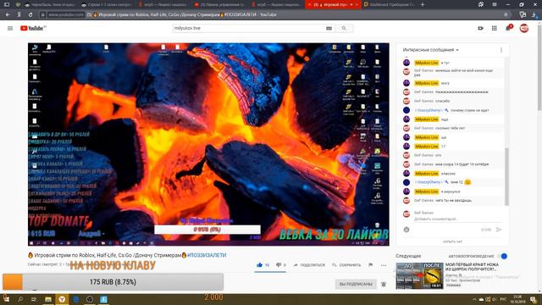Open the account avatar menu
Image resolution: width=542 pixels, height=305 pixels.
click(x=524, y=28)
